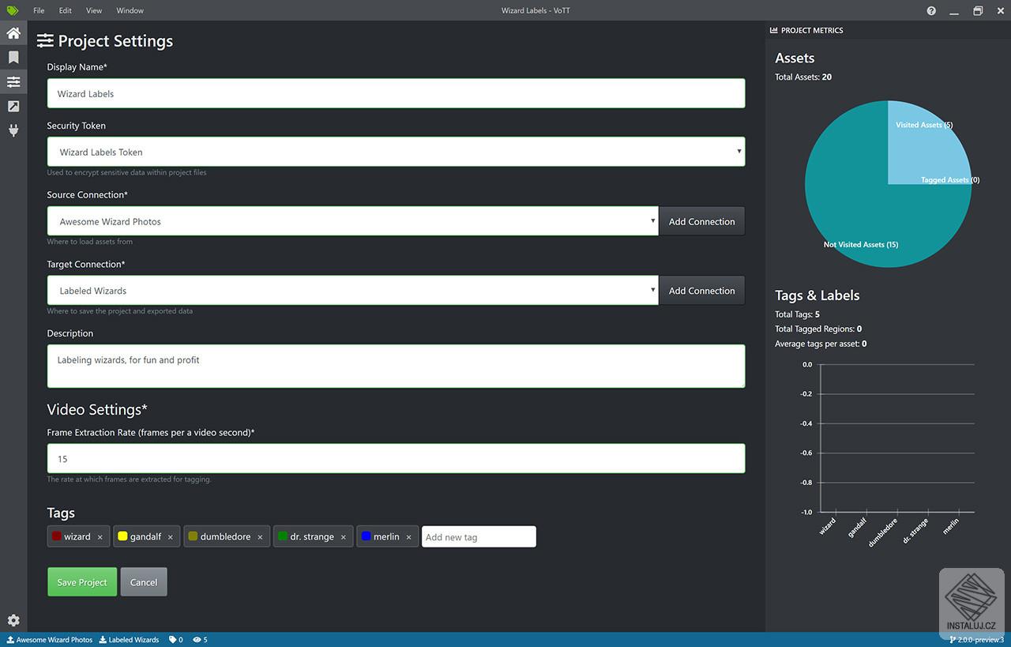The width and height of the screenshot is (1011, 647).
Task: Click Add Connection beside Target Connection
Action: click(701, 291)
